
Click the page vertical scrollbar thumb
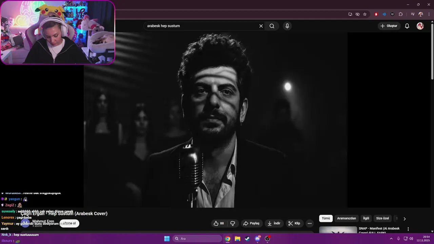[x=432, y=52]
